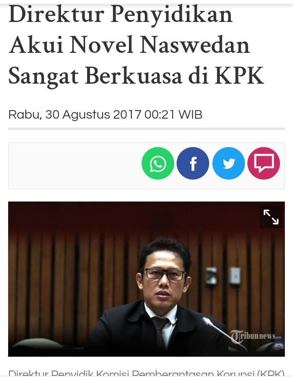Open comments with the pink speech bubble icon
Viewport: 293px width, 377px height.
coord(264,163)
